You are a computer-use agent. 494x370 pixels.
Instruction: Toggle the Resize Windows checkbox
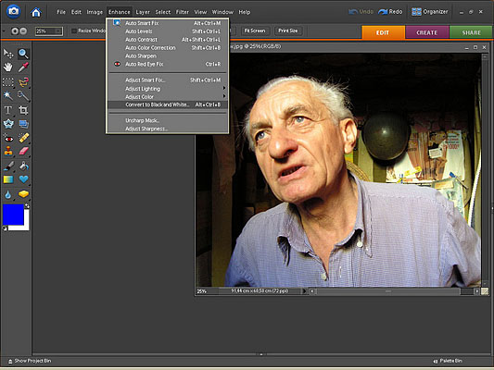[74, 31]
